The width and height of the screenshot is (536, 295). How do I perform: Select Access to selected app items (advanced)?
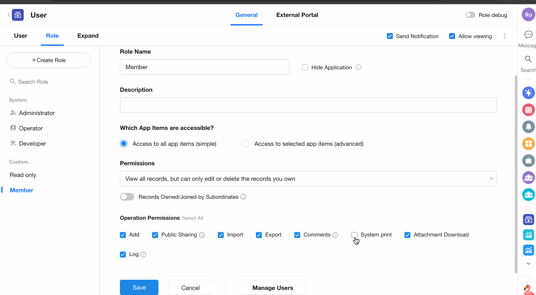(245, 144)
